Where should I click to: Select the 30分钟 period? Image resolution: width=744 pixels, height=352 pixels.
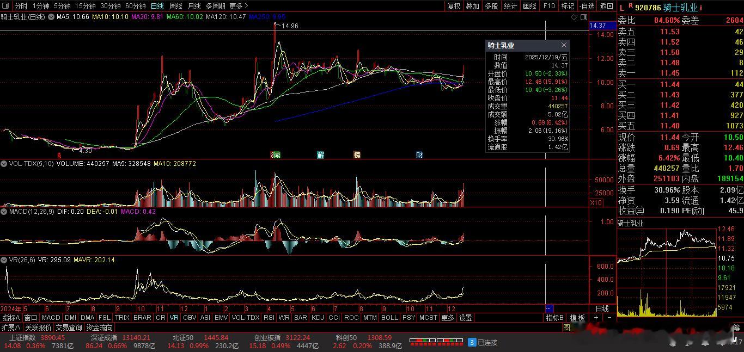(111, 6)
